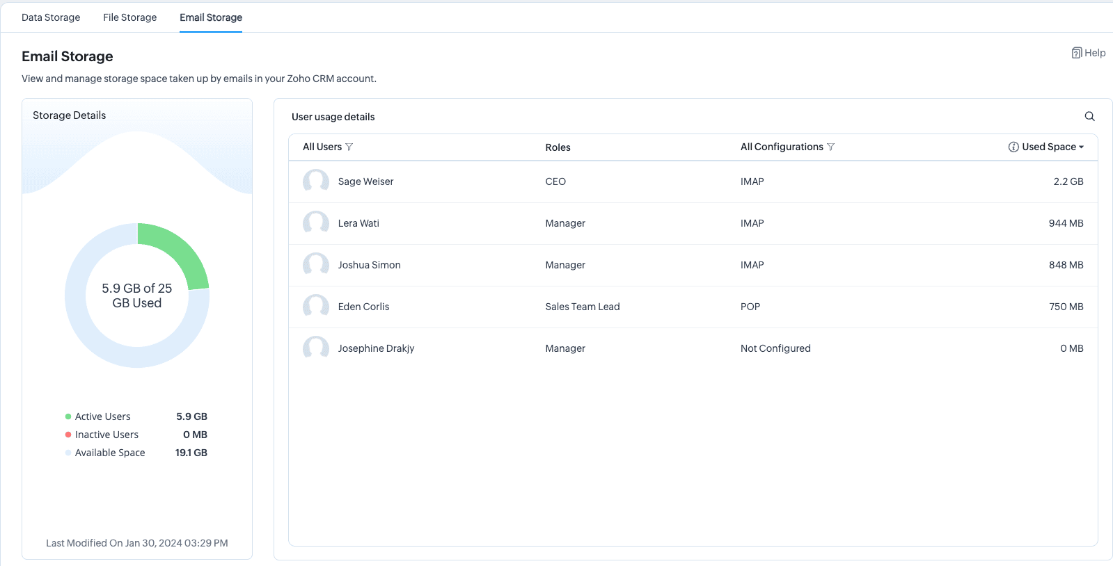Switch to the File Storage tab

130,17
